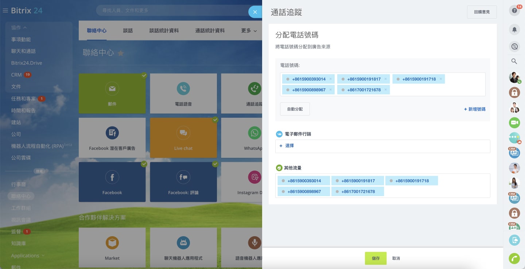The width and height of the screenshot is (525, 269).
Task: Open 監督 in the sidebar
Action: point(16,231)
